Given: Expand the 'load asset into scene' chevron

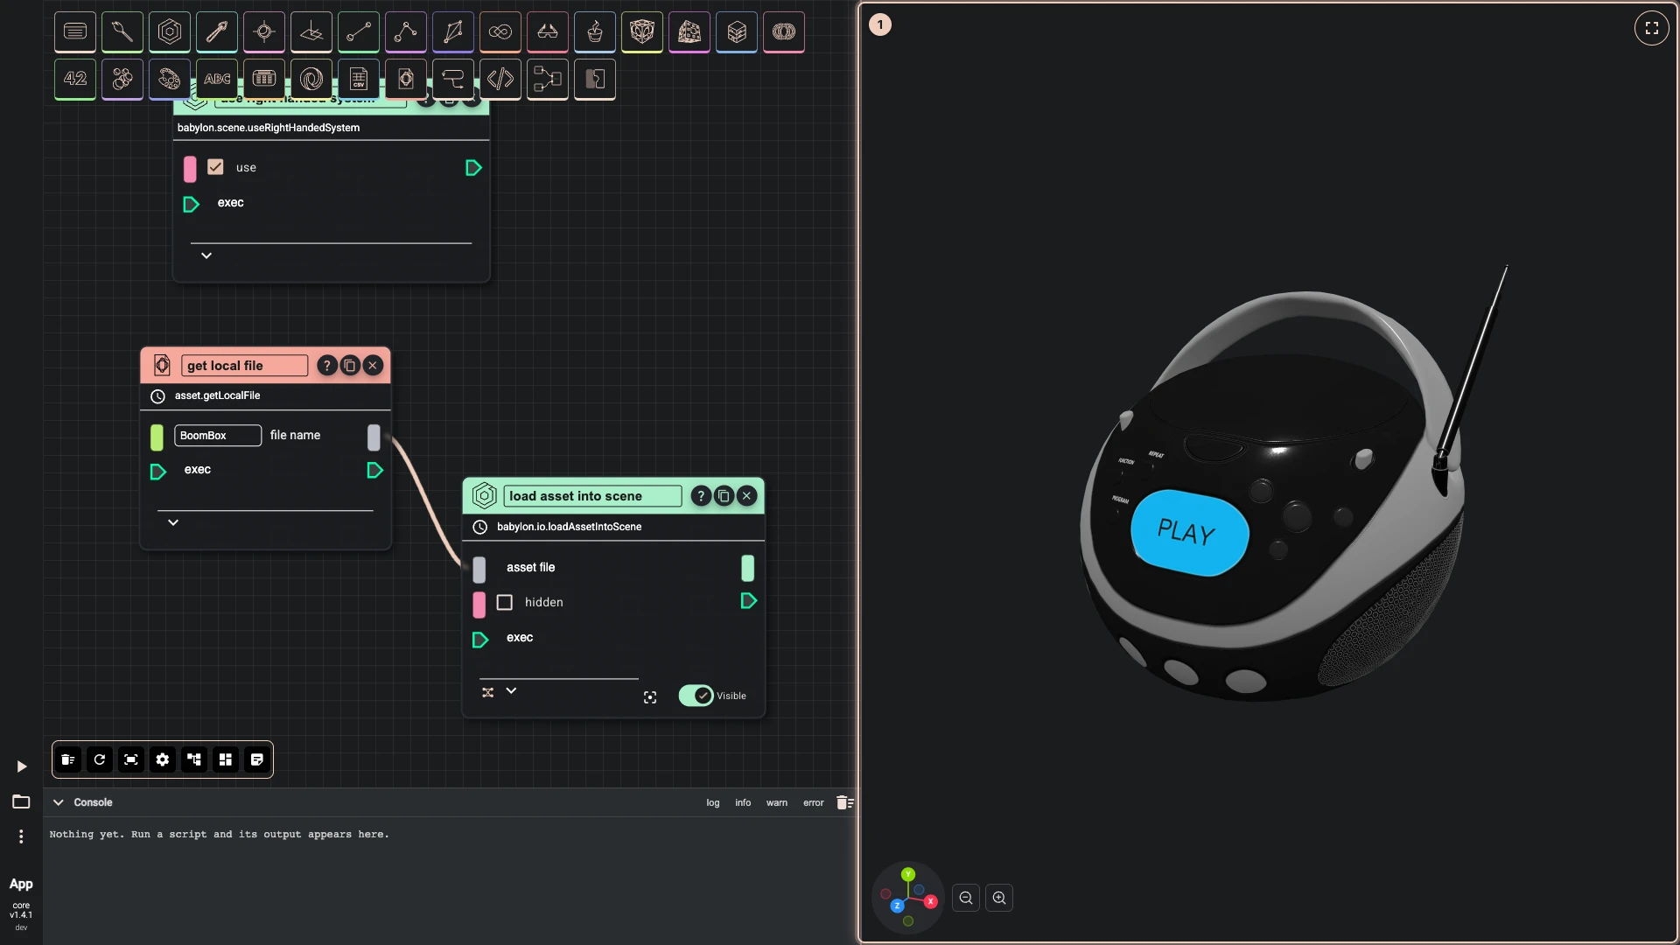Looking at the screenshot, I should [x=511, y=691].
